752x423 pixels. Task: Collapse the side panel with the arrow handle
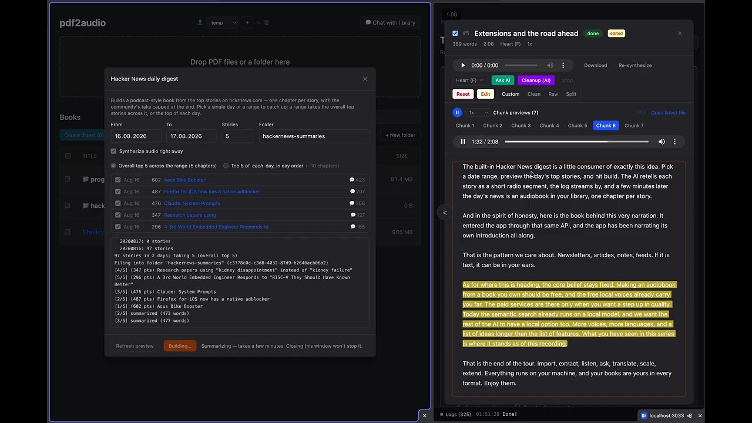pyautogui.click(x=445, y=213)
